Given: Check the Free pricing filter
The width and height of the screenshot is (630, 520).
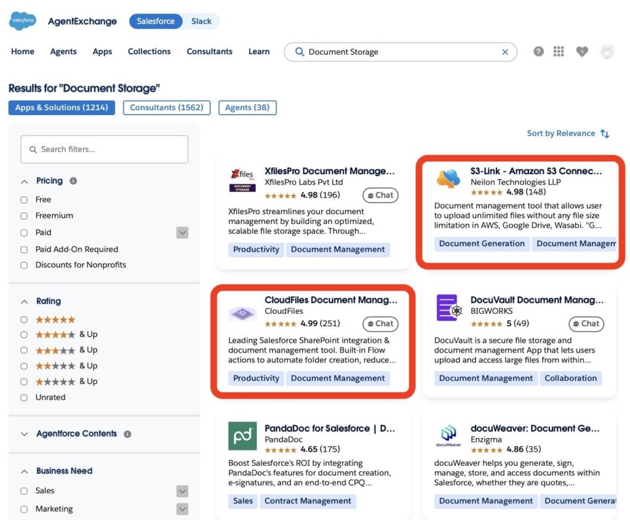Looking at the screenshot, I should click(x=24, y=200).
